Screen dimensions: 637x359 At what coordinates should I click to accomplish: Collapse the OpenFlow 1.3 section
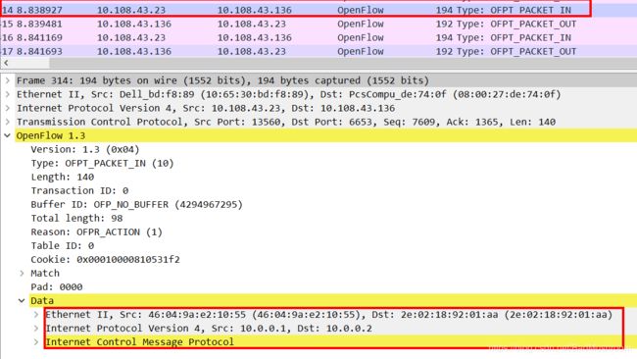7,135
